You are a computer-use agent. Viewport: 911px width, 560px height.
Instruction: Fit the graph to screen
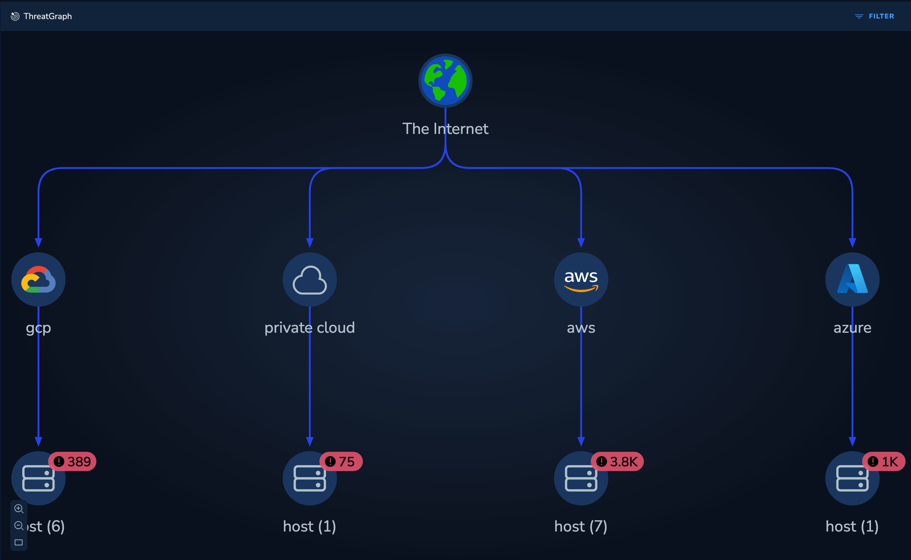pyautogui.click(x=19, y=543)
